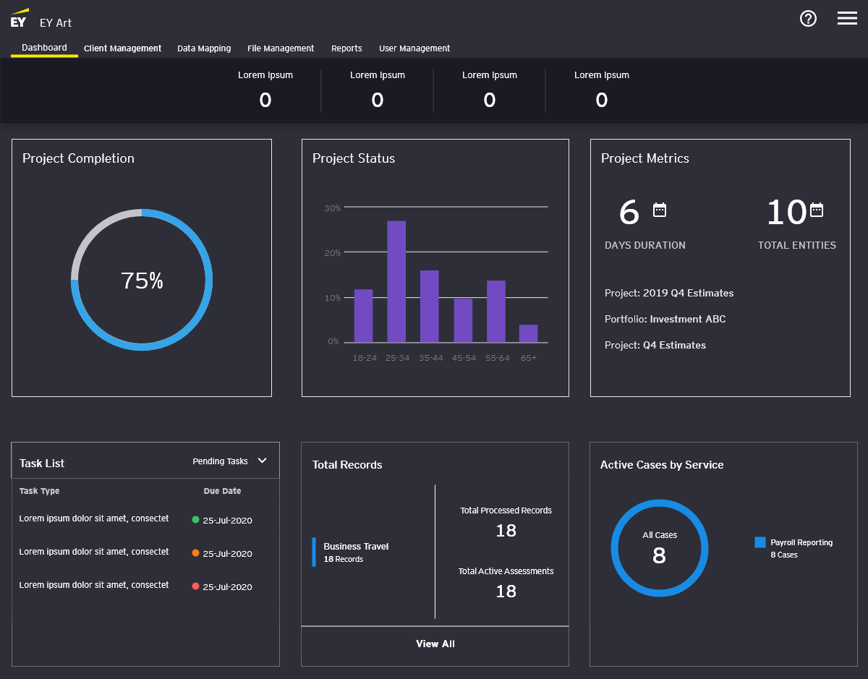Click the View All button
This screenshot has width=868, height=679.
point(435,644)
